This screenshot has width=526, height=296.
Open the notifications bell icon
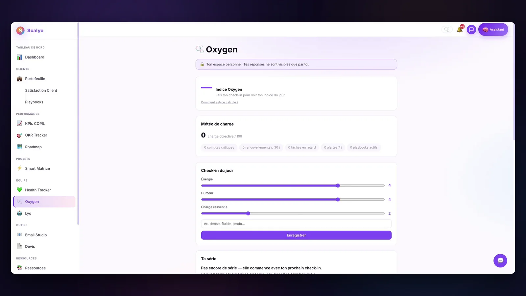pyautogui.click(x=460, y=30)
